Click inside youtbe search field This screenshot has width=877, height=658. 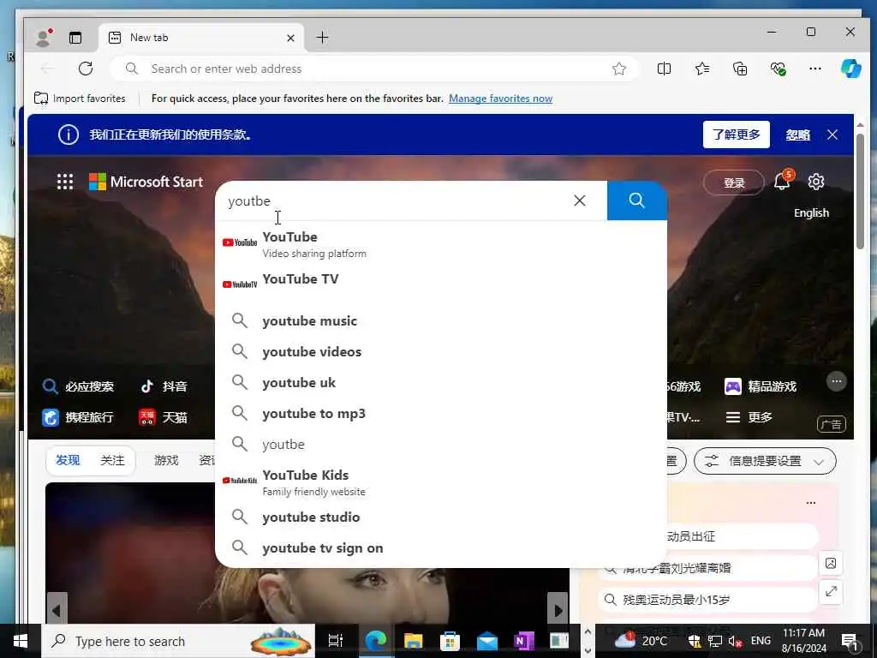point(391,200)
